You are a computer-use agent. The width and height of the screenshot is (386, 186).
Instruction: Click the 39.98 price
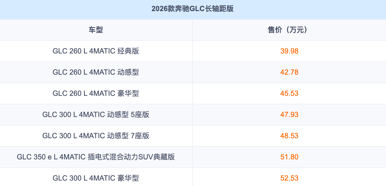click(289, 51)
